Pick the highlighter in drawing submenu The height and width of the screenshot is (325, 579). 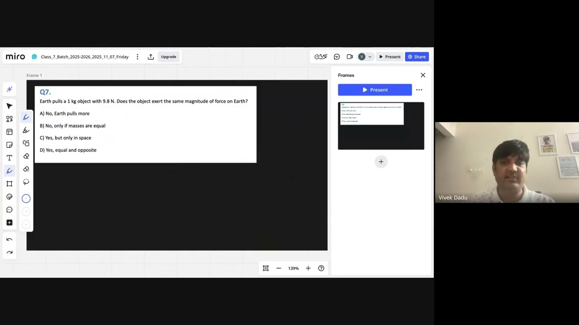(x=26, y=130)
